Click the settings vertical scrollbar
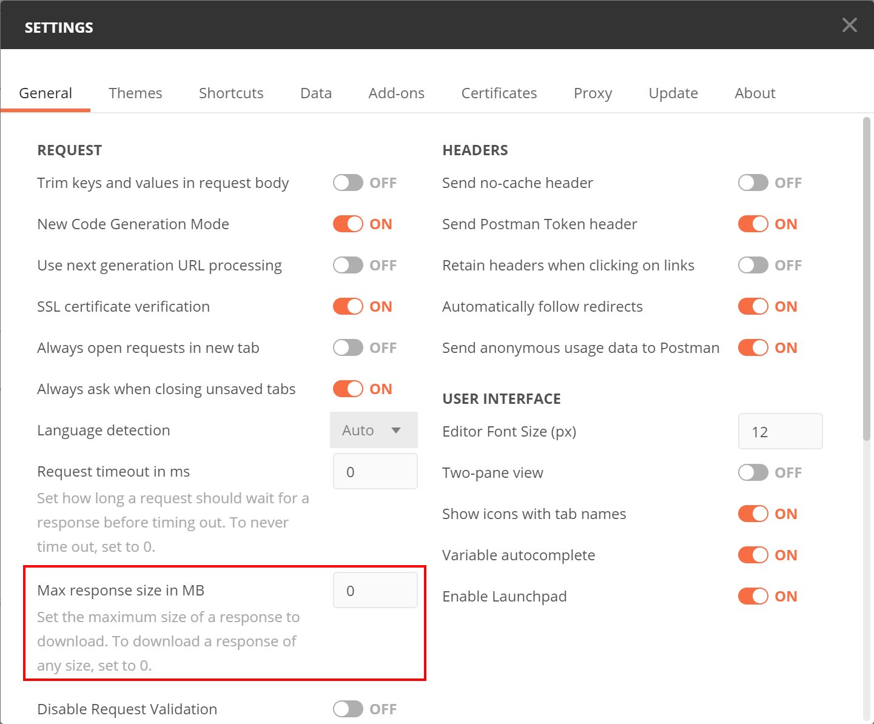This screenshot has width=874, height=724. (867, 279)
